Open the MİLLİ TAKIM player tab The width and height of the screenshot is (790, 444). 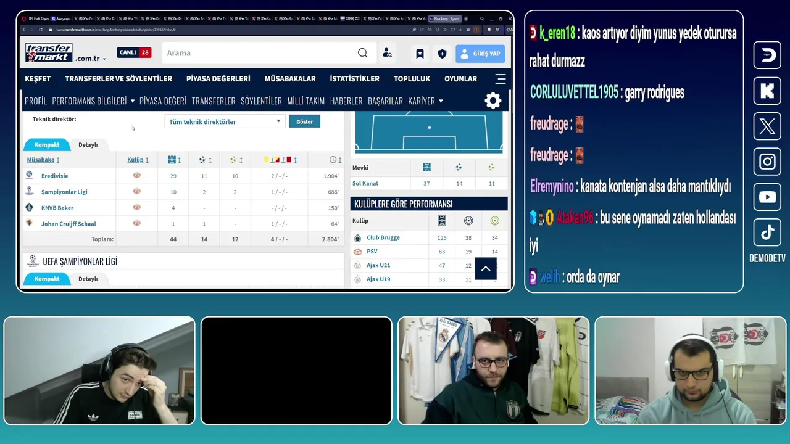coord(306,101)
